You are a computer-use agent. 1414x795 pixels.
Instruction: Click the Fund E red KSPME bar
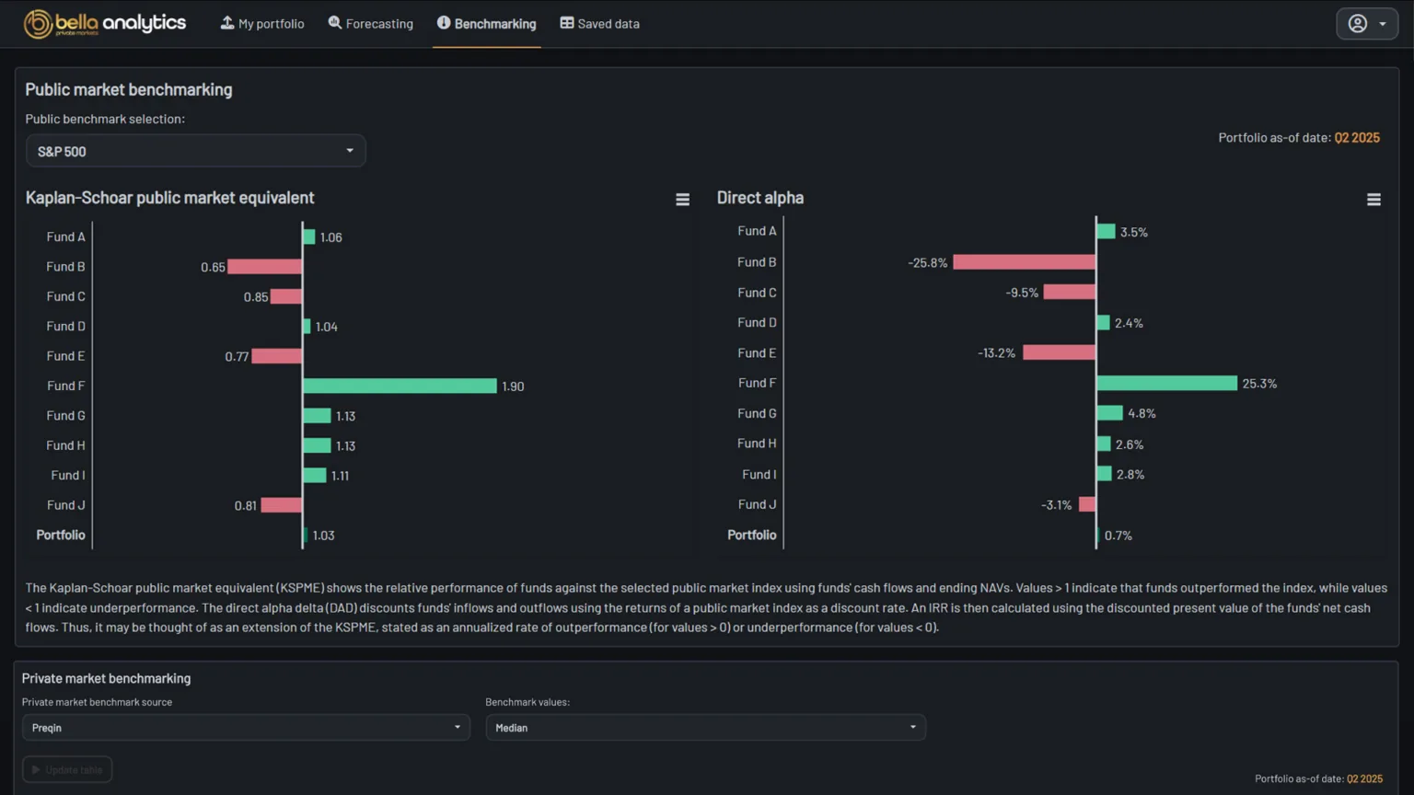[x=277, y=356]
